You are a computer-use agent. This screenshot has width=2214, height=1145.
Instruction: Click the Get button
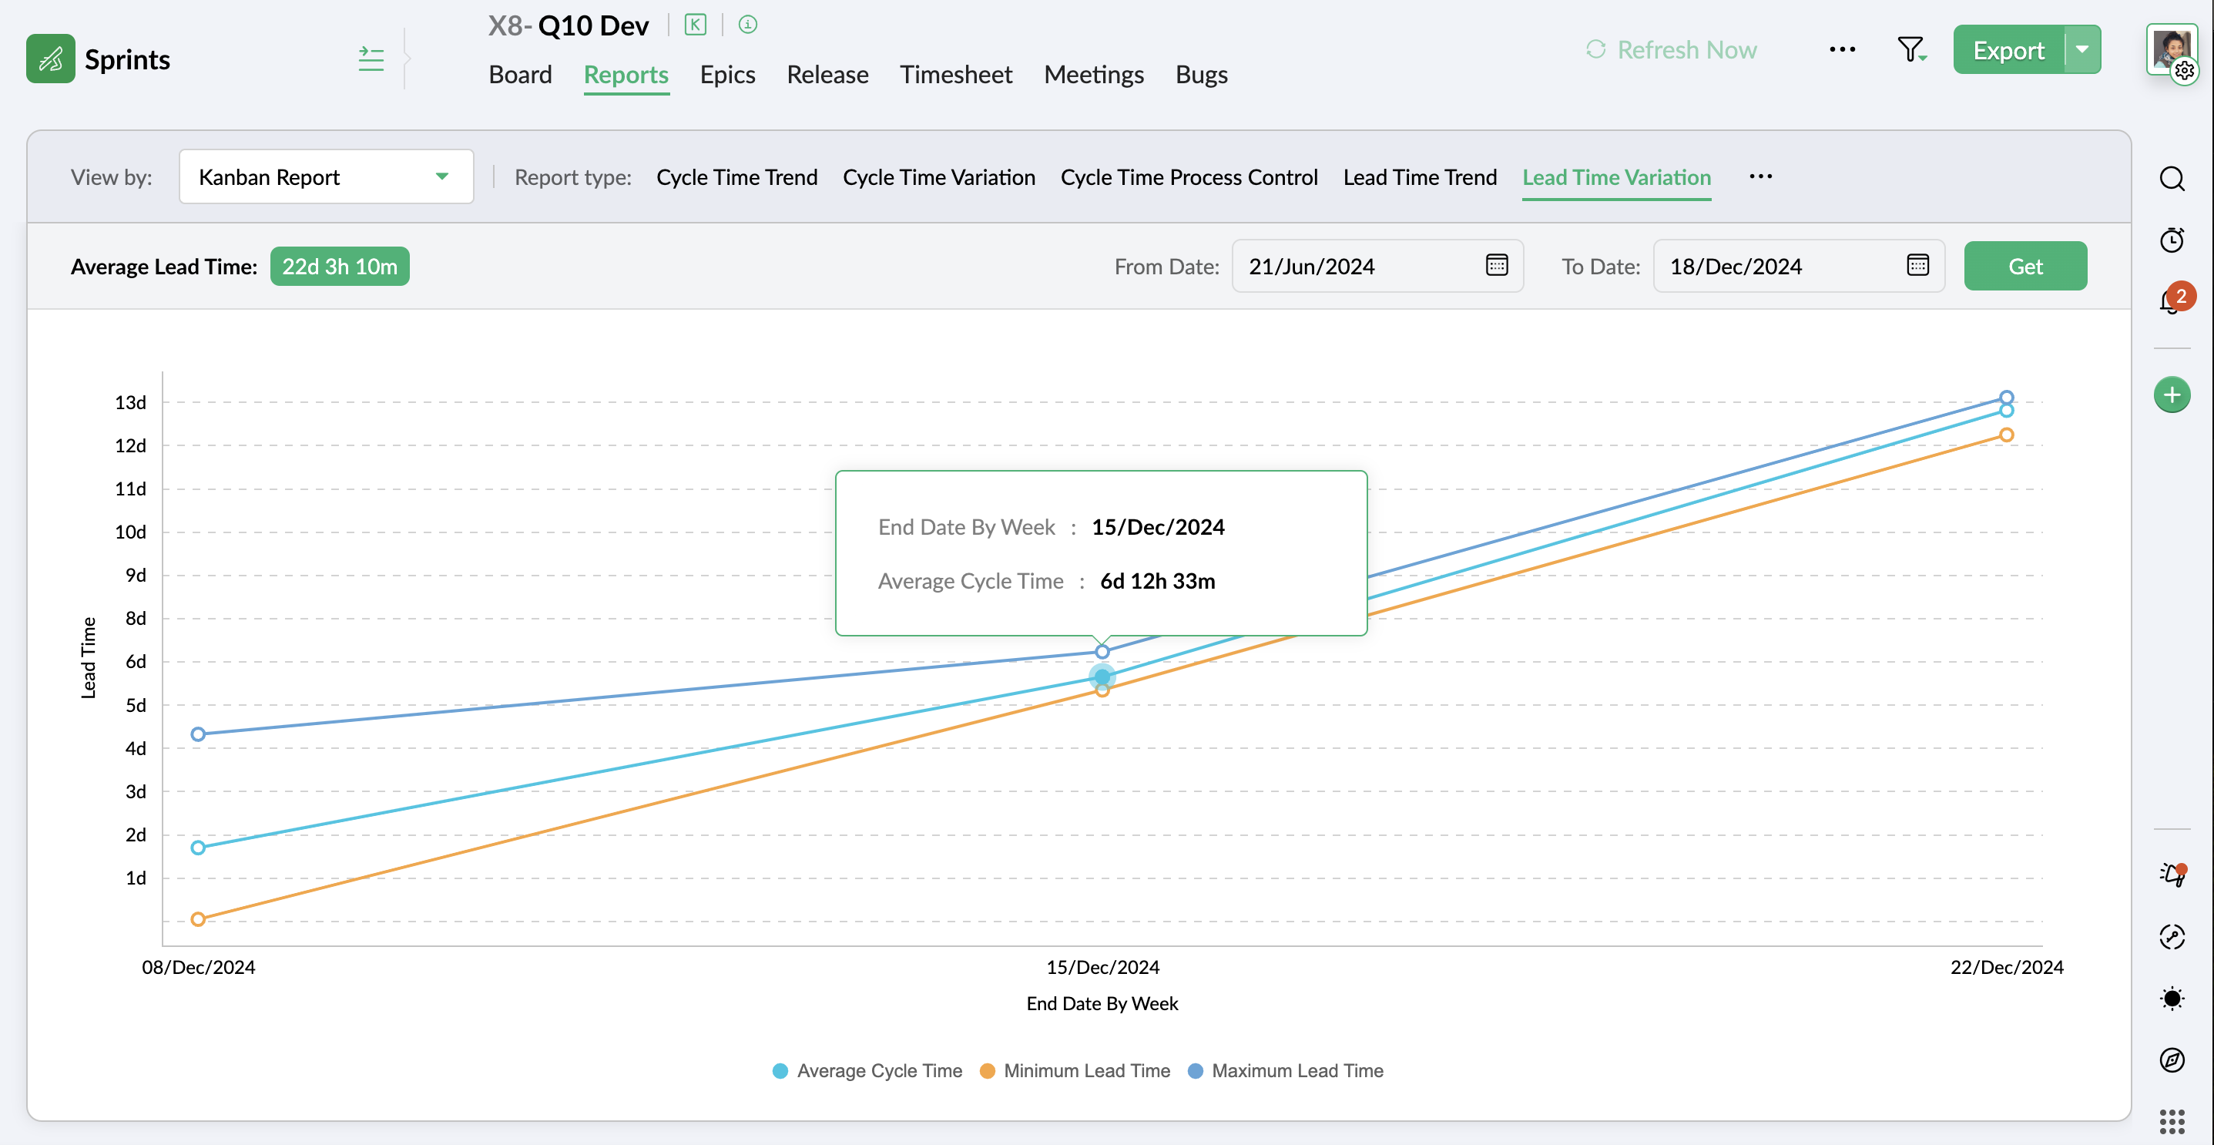tap(2025, 267)
